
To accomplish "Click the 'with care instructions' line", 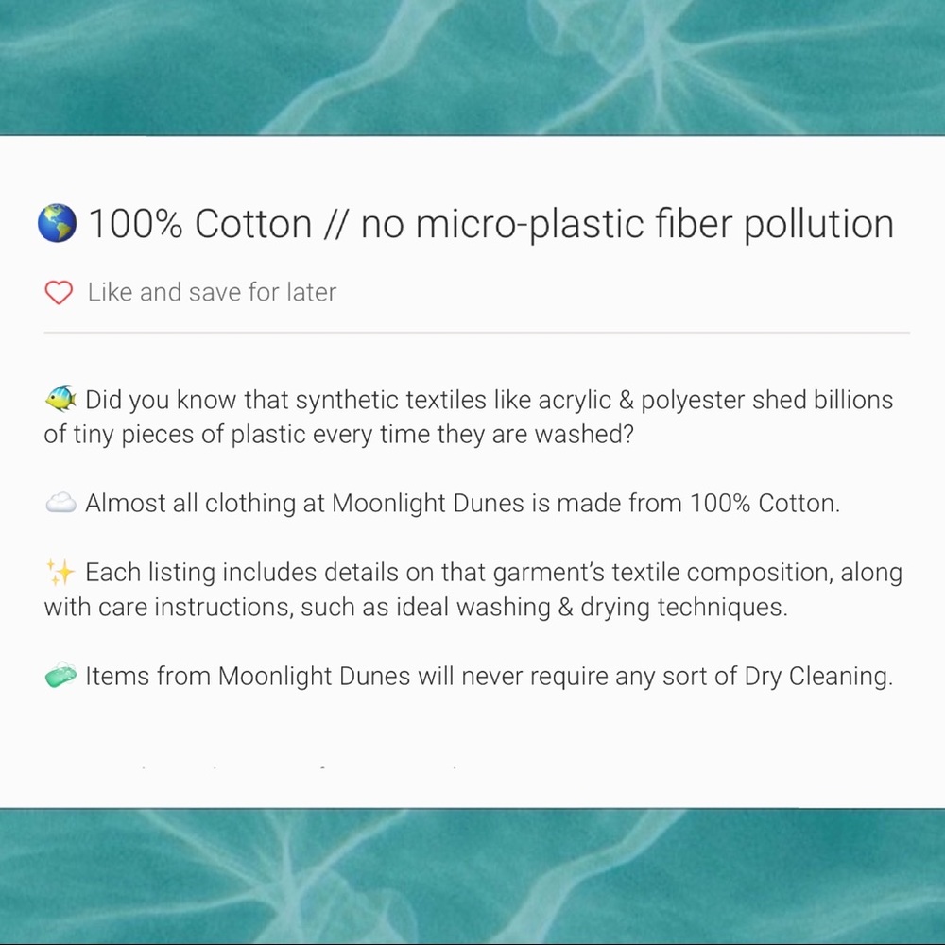I will [x=416, y=608].
